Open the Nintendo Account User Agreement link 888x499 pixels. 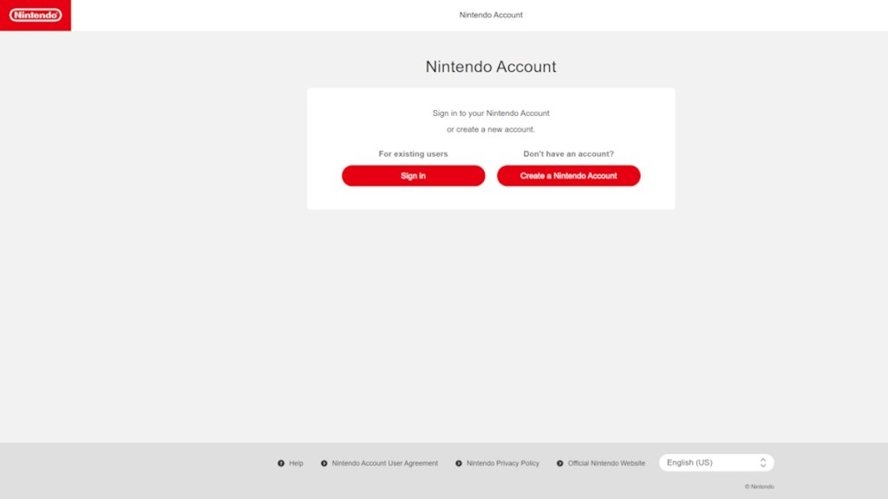point(384,463)
